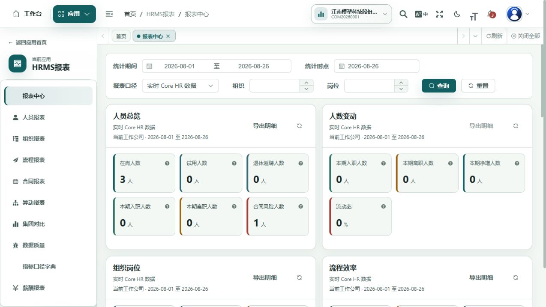This screenshot has width=546, height=307.
Task: Click help icon on 本期净增人数 card
Action: pos(517,163)
